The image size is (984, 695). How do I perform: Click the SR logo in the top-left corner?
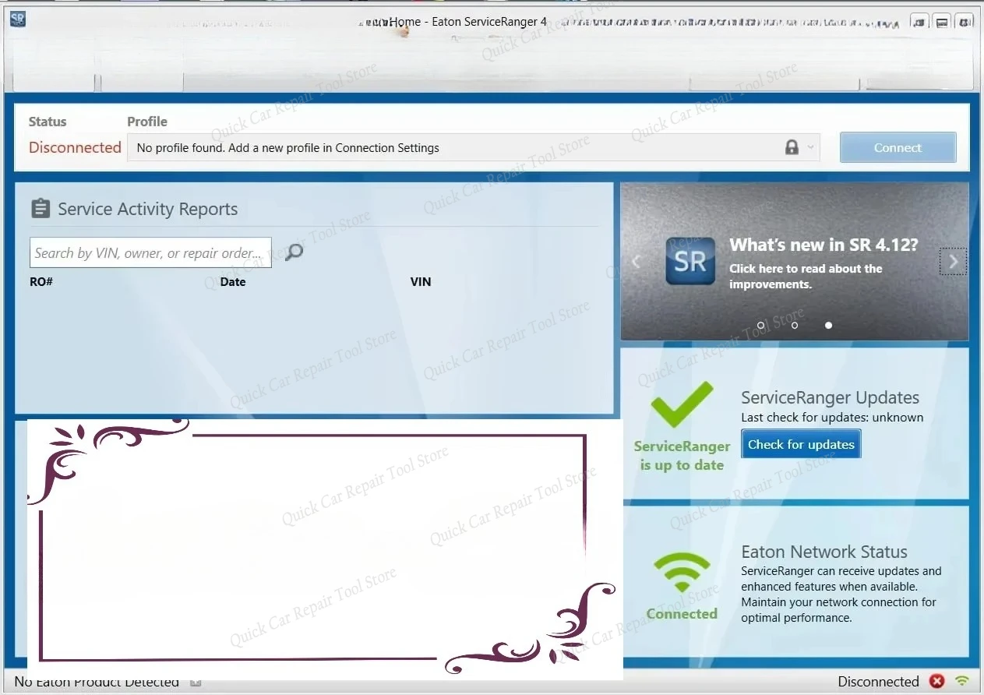pyautogui.click(x=17, y=19)
